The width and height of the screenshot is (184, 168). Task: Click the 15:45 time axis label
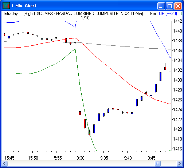9,158
